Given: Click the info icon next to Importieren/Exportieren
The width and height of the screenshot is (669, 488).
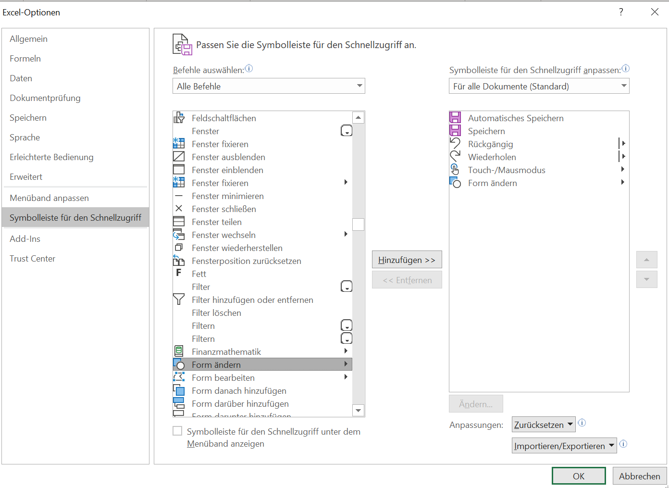Looking at the screenshot, I should 623,444.
